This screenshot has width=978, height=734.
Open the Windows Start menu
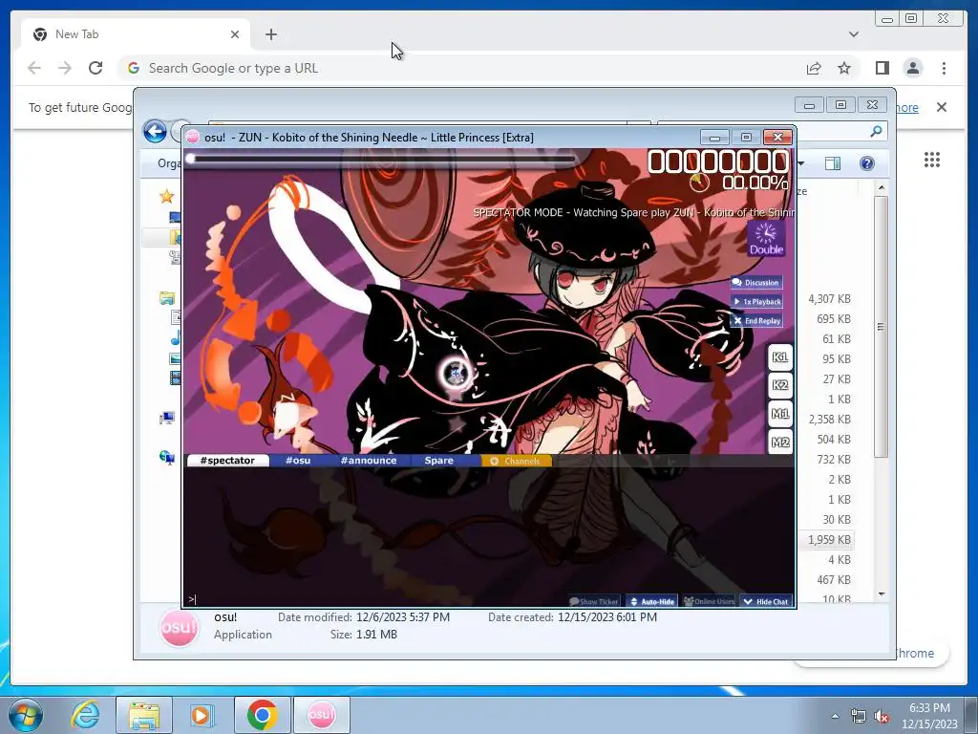click(x=25, y=715)
